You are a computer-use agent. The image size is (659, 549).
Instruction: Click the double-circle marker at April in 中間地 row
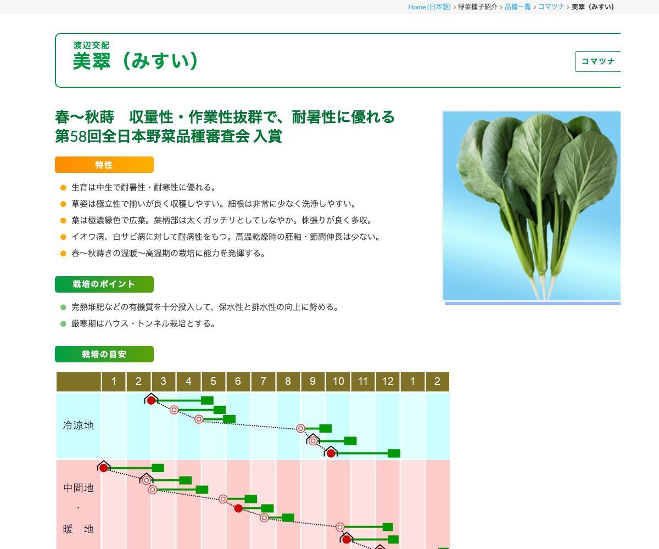point(222,498)
